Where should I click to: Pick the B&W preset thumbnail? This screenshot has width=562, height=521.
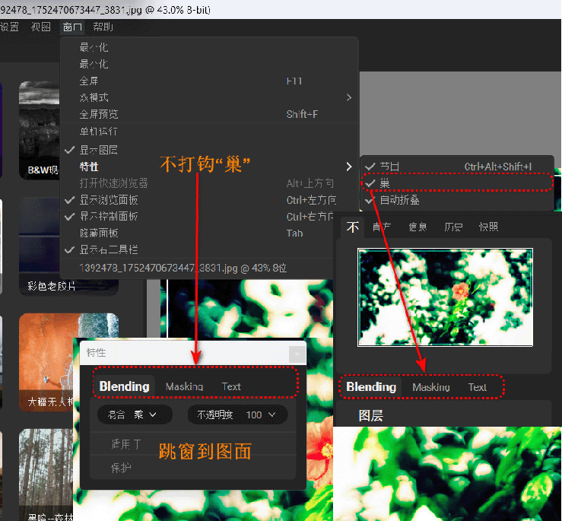coord(39,130)
